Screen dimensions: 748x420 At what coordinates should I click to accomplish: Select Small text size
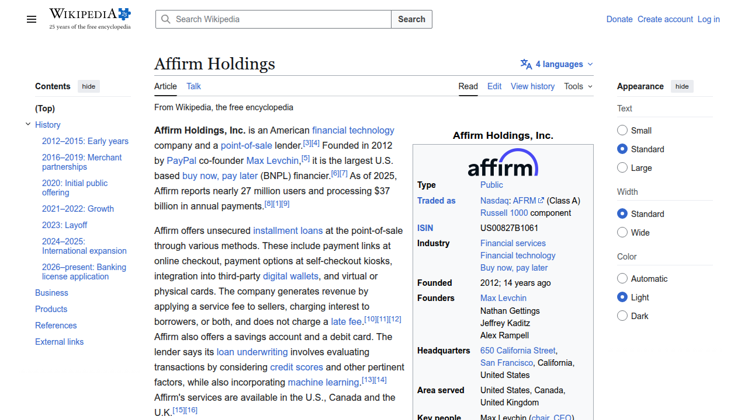(622, 130)
